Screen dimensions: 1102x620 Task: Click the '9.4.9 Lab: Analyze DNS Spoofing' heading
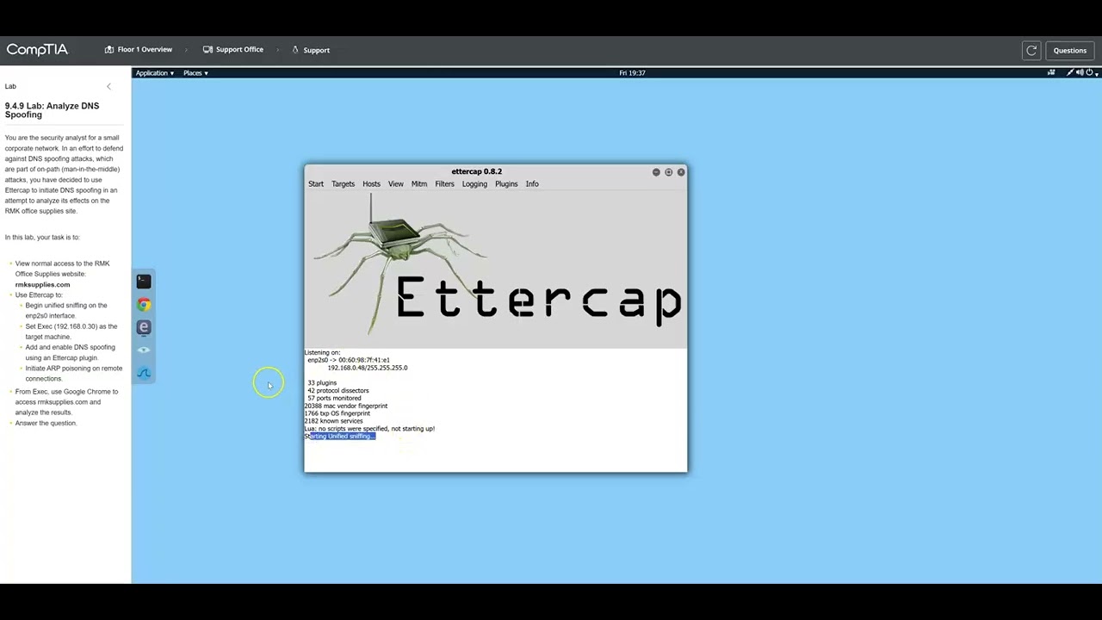pos(52,110)
